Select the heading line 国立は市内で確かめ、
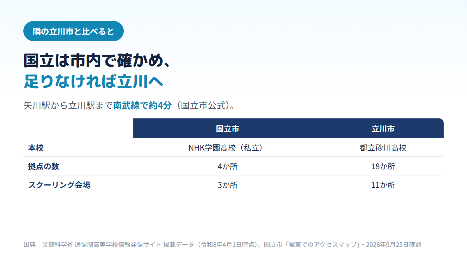Image resolution: width=467 pixels, height=262 pixels. click(x=97, y=61)
